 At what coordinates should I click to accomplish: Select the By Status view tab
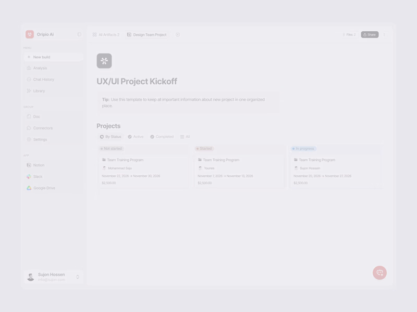tap(111, 137)
